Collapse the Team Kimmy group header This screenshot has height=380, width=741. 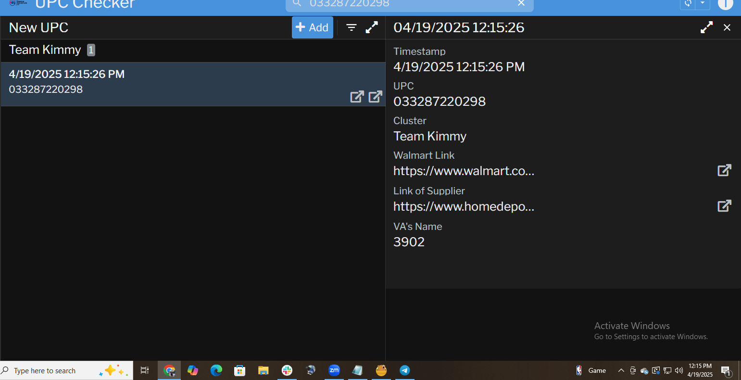point(45,50)
